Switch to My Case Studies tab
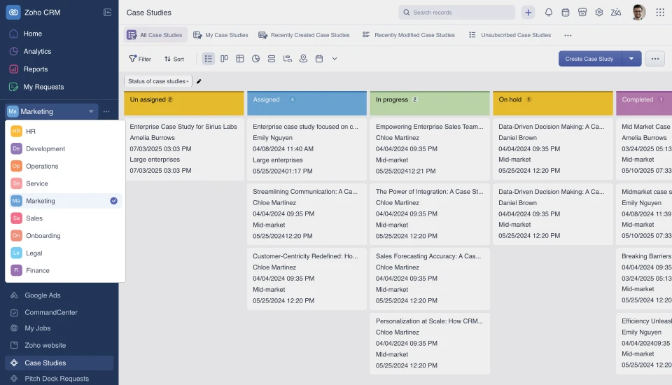672x385 pixels. (220, 35)
